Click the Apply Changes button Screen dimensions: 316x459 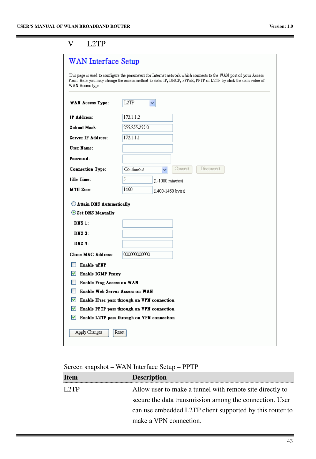click(89, 333)
